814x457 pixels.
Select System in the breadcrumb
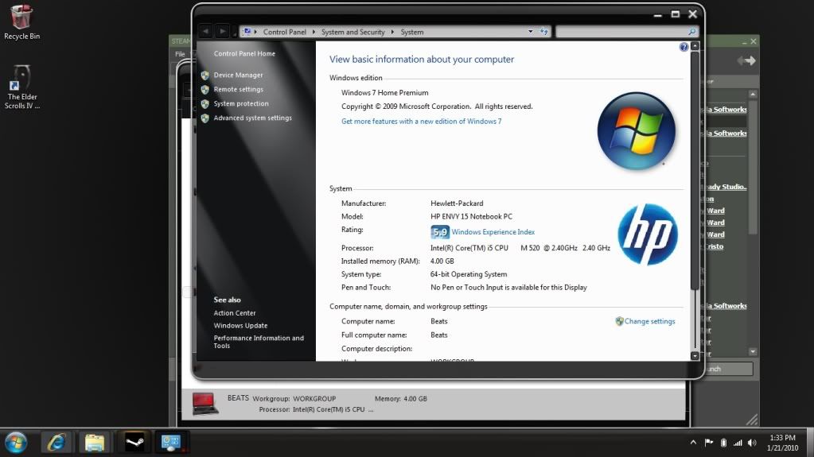click(412, 32)
